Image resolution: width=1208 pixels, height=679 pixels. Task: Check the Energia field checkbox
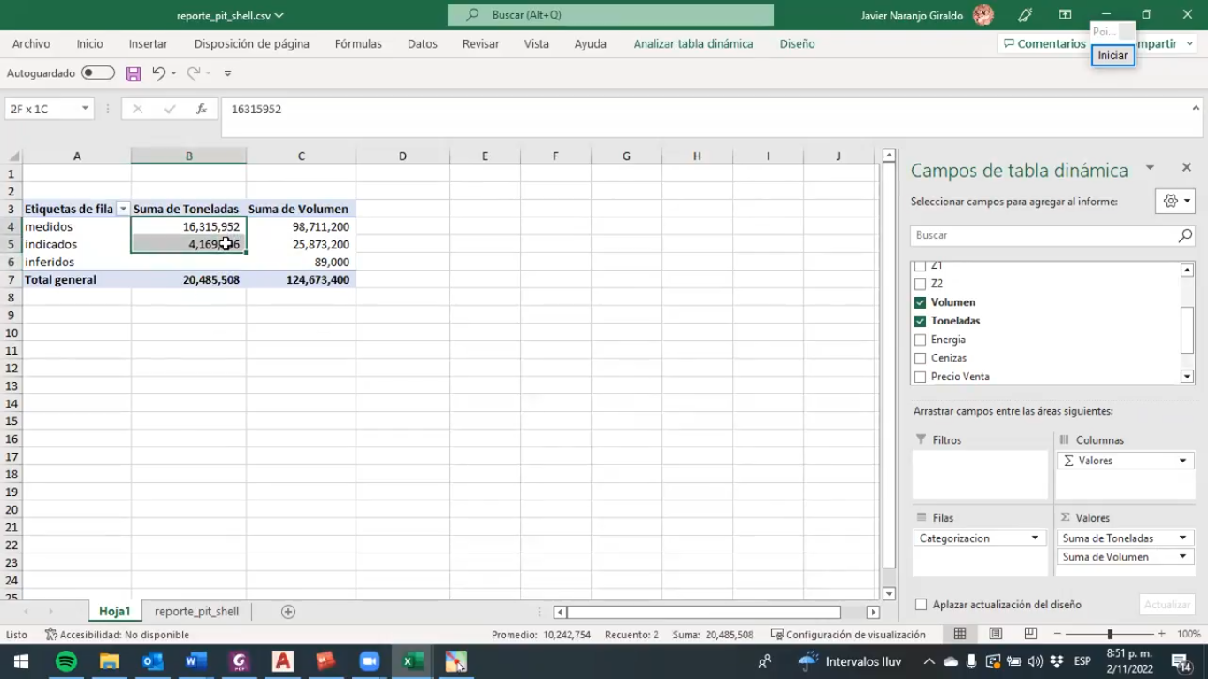920,339
